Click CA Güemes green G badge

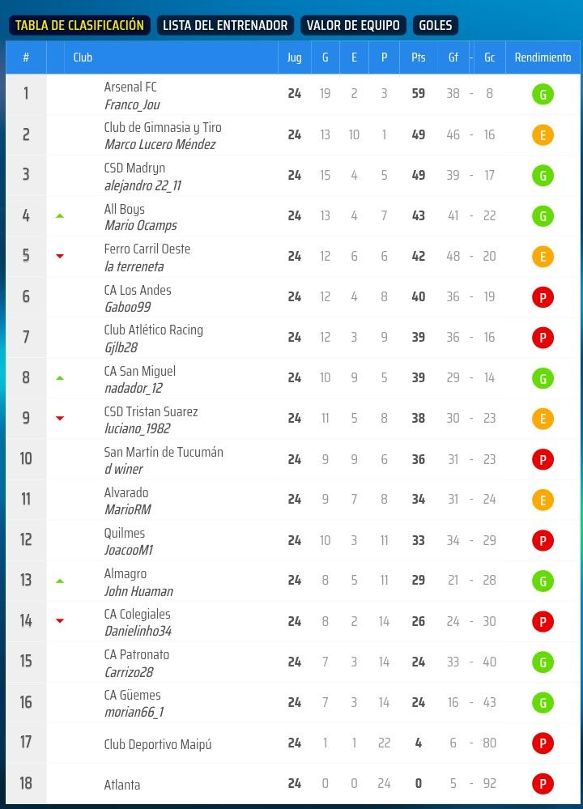point(543,702)
